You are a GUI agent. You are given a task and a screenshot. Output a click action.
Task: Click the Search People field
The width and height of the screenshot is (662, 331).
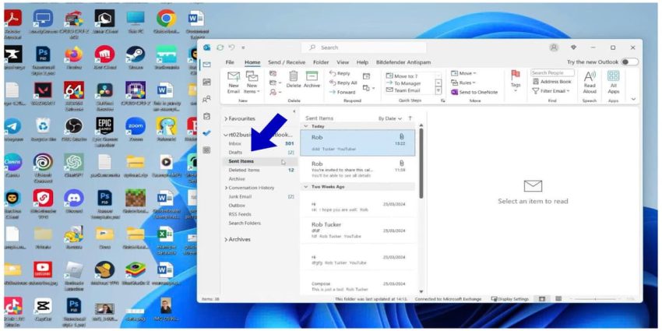coord(552,73)
